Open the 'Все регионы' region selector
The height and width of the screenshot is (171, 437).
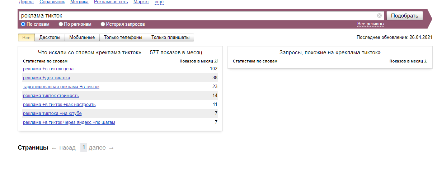[x=371, y=24]
